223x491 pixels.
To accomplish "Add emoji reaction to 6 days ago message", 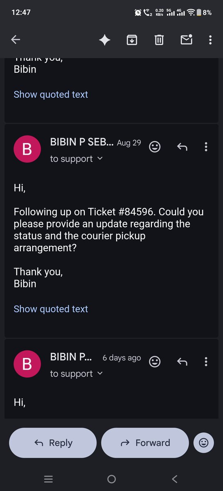I will tap(155, 361).
